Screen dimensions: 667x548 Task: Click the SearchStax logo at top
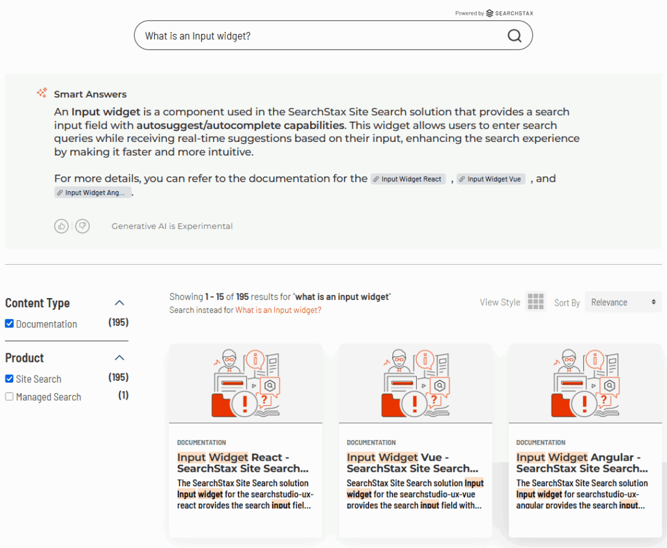click(509, 13)
